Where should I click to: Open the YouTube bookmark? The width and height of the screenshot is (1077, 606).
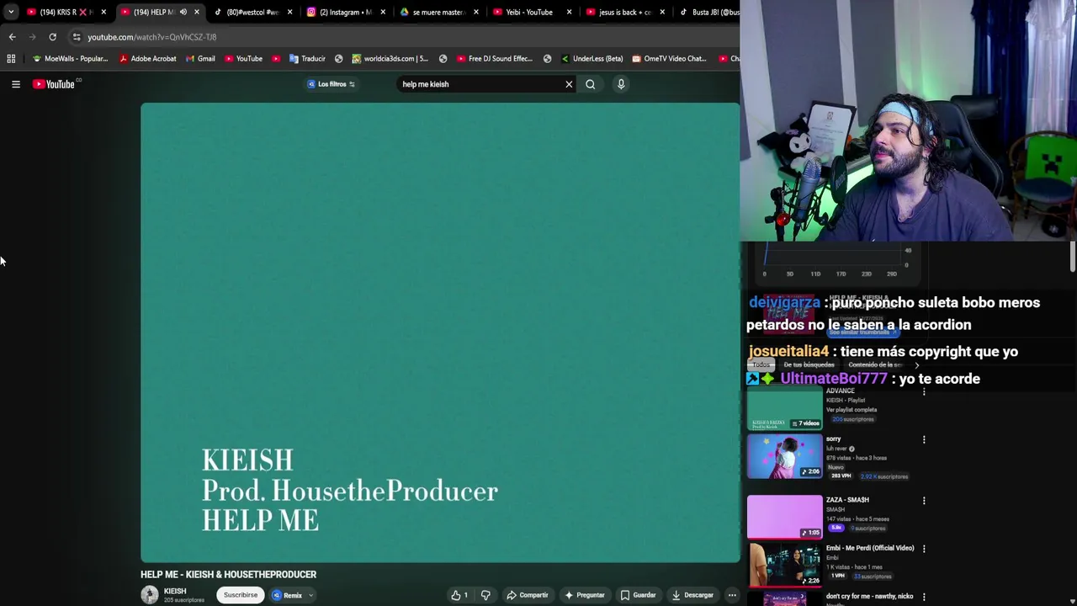pos(243,59)
